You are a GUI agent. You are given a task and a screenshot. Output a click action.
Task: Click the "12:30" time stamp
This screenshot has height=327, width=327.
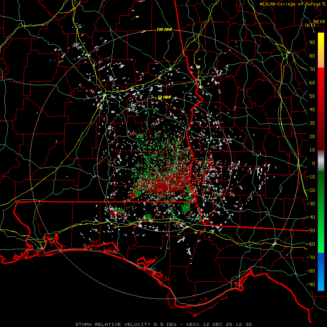(x=243, y=324)
